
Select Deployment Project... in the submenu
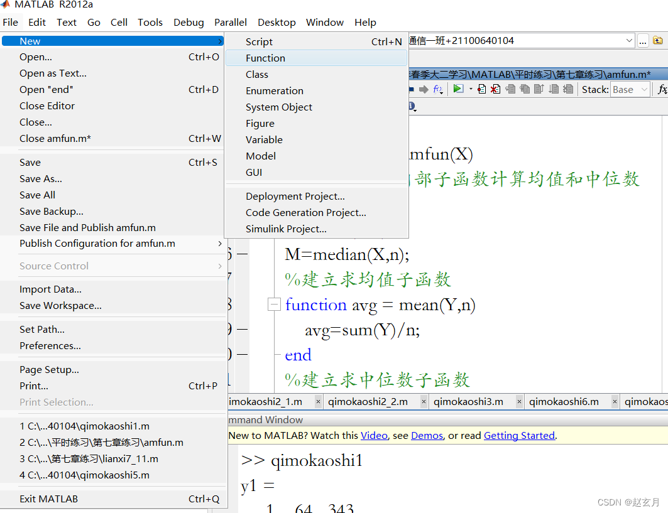(x=317, y=197)
